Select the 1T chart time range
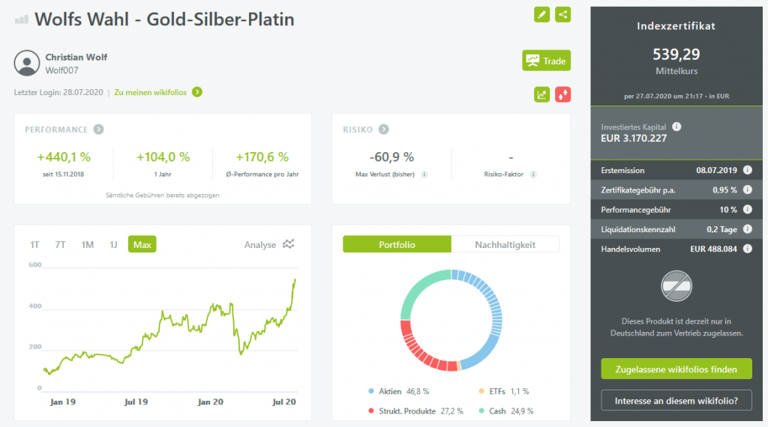This screenshot has width=768, height=427. point(35,244)
